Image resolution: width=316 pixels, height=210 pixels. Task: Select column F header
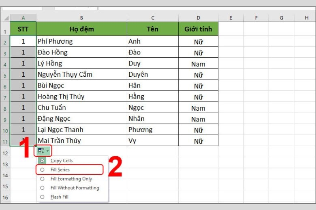pos(256,18)
